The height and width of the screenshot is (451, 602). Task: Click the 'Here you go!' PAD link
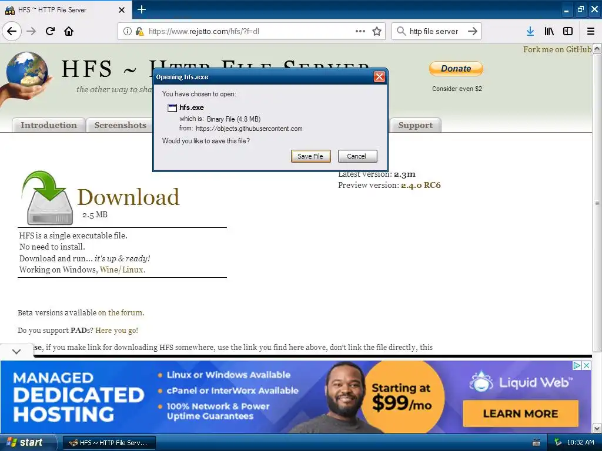pos(117,330)
